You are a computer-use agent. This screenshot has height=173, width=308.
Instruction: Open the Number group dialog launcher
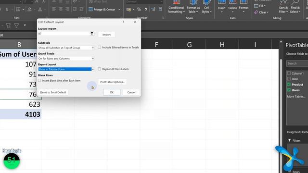(163, 18)
